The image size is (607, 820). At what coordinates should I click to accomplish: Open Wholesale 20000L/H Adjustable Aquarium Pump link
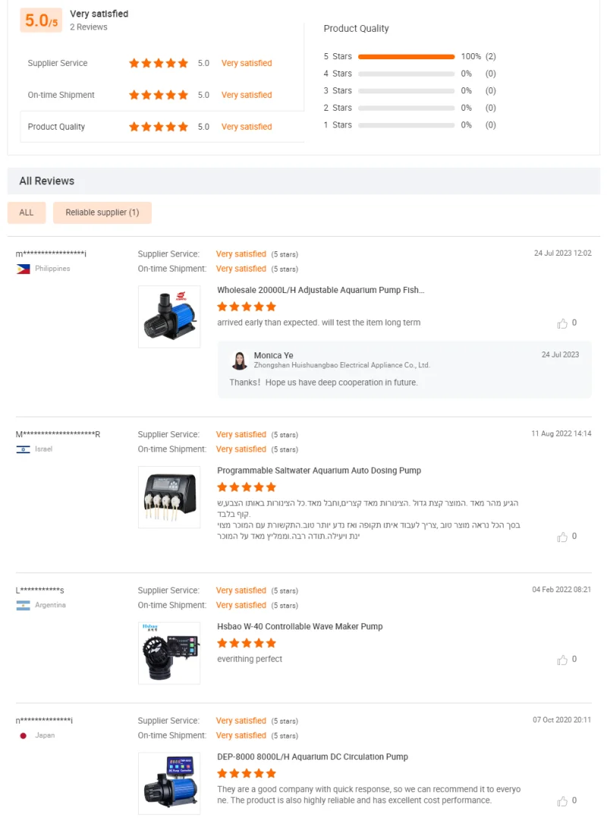tap(320, 290)
